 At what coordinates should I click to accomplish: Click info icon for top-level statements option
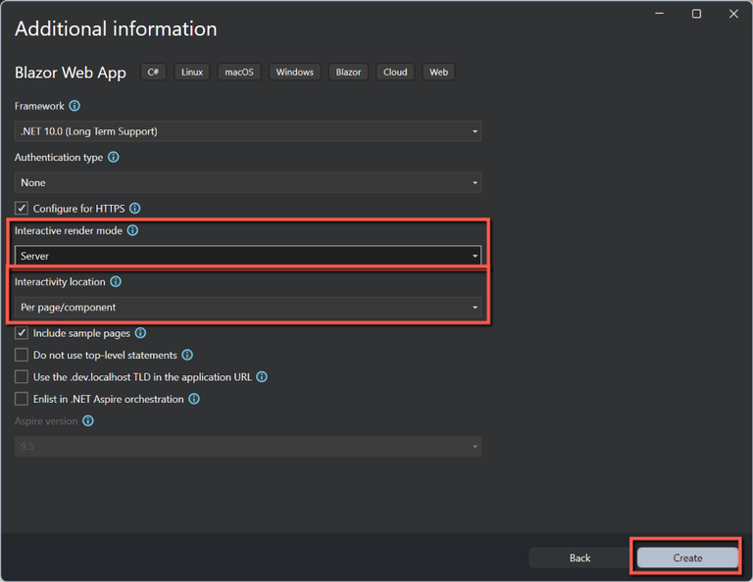(x=187, y=356)
